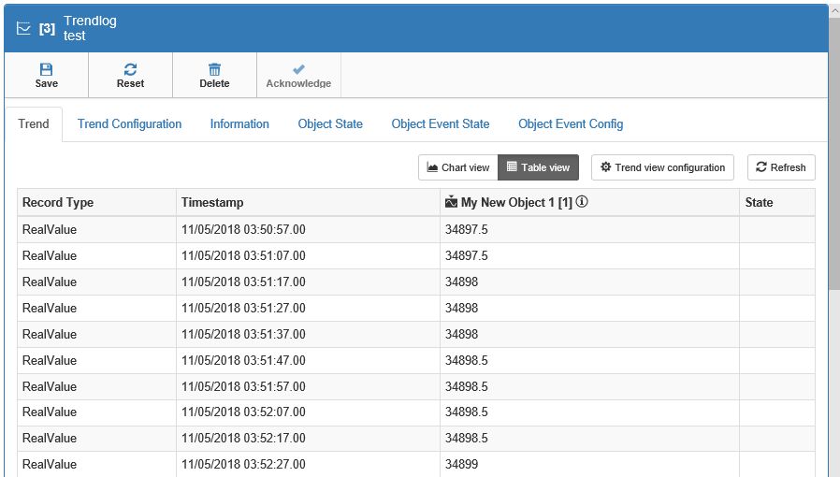Click the Save disk icon
840x477 pixels.
(x=46, y=69)
